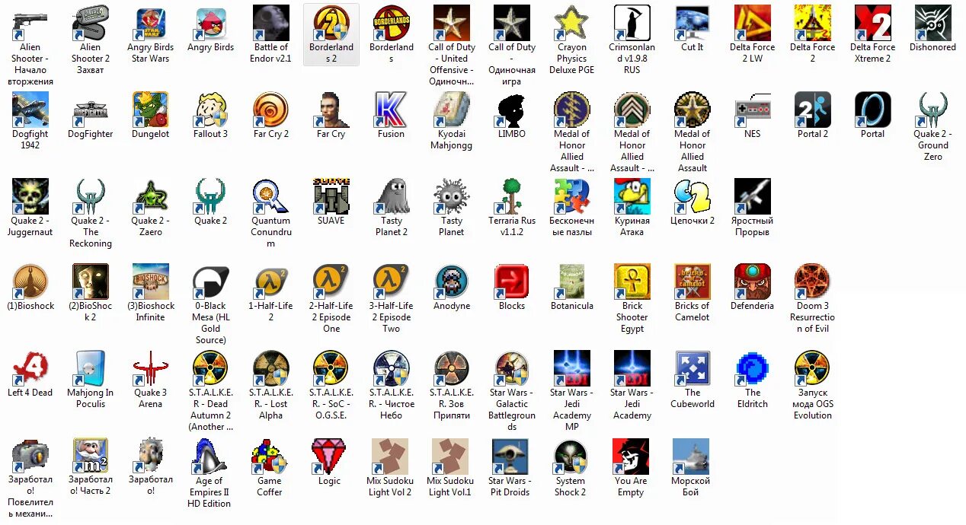966x525 pixels.
Task: Open the Age of Empires II HD Edition icon
Action: click(211, 457)
